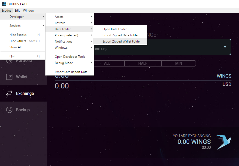The image size is (239, 166).
Task: Click the USD currency label
Action: pyautogui.click(x=227, y=84)
